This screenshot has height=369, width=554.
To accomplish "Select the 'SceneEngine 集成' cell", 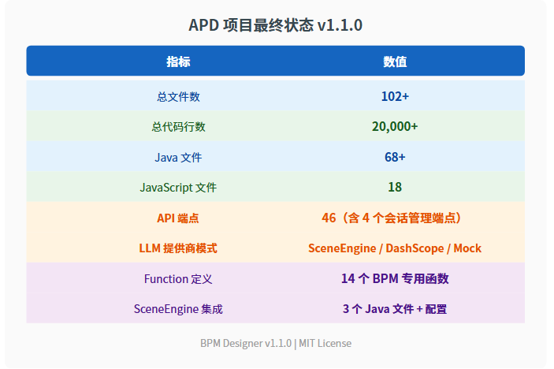I will [x=178, y=309].
